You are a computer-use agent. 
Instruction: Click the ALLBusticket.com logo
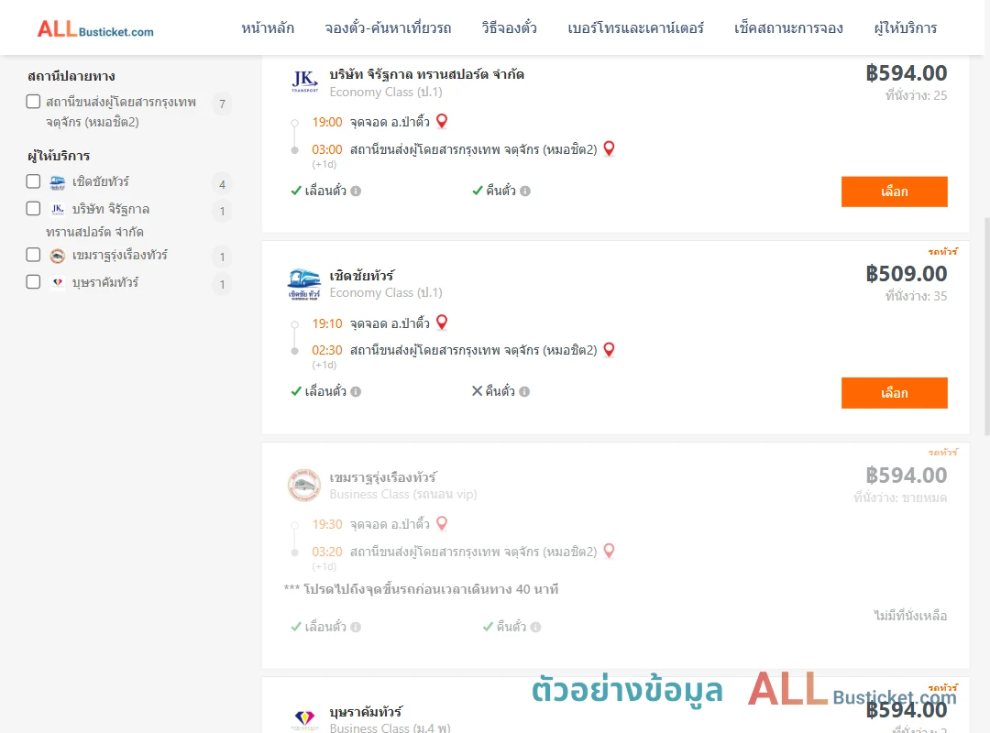[x=95, y=29]
